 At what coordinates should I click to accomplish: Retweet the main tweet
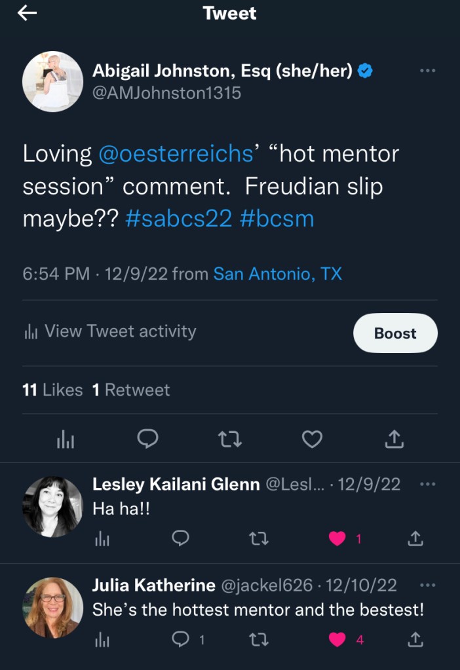click(229, 440)
